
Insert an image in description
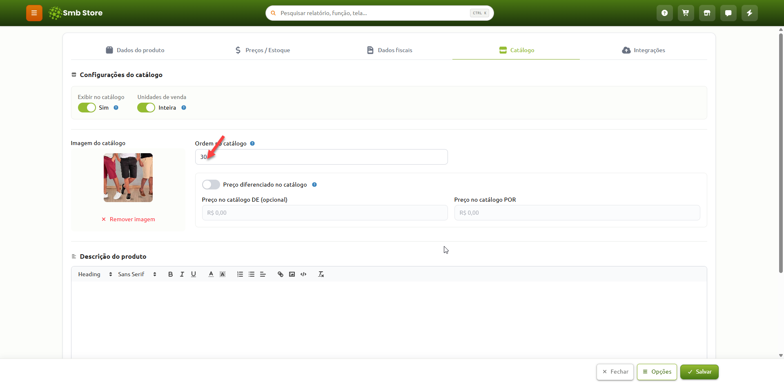(x=292, y=274)
